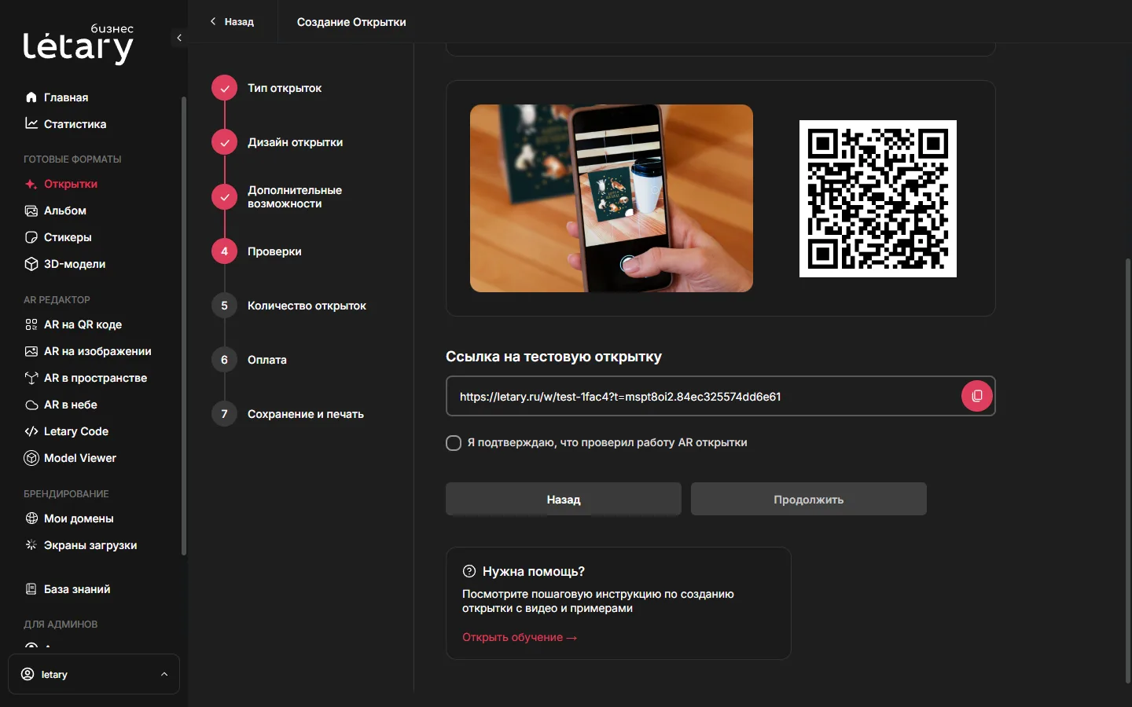Click the Letary бизнес logo
Viewport: 1132px width, 707px height.
click(x=79, y=45)
